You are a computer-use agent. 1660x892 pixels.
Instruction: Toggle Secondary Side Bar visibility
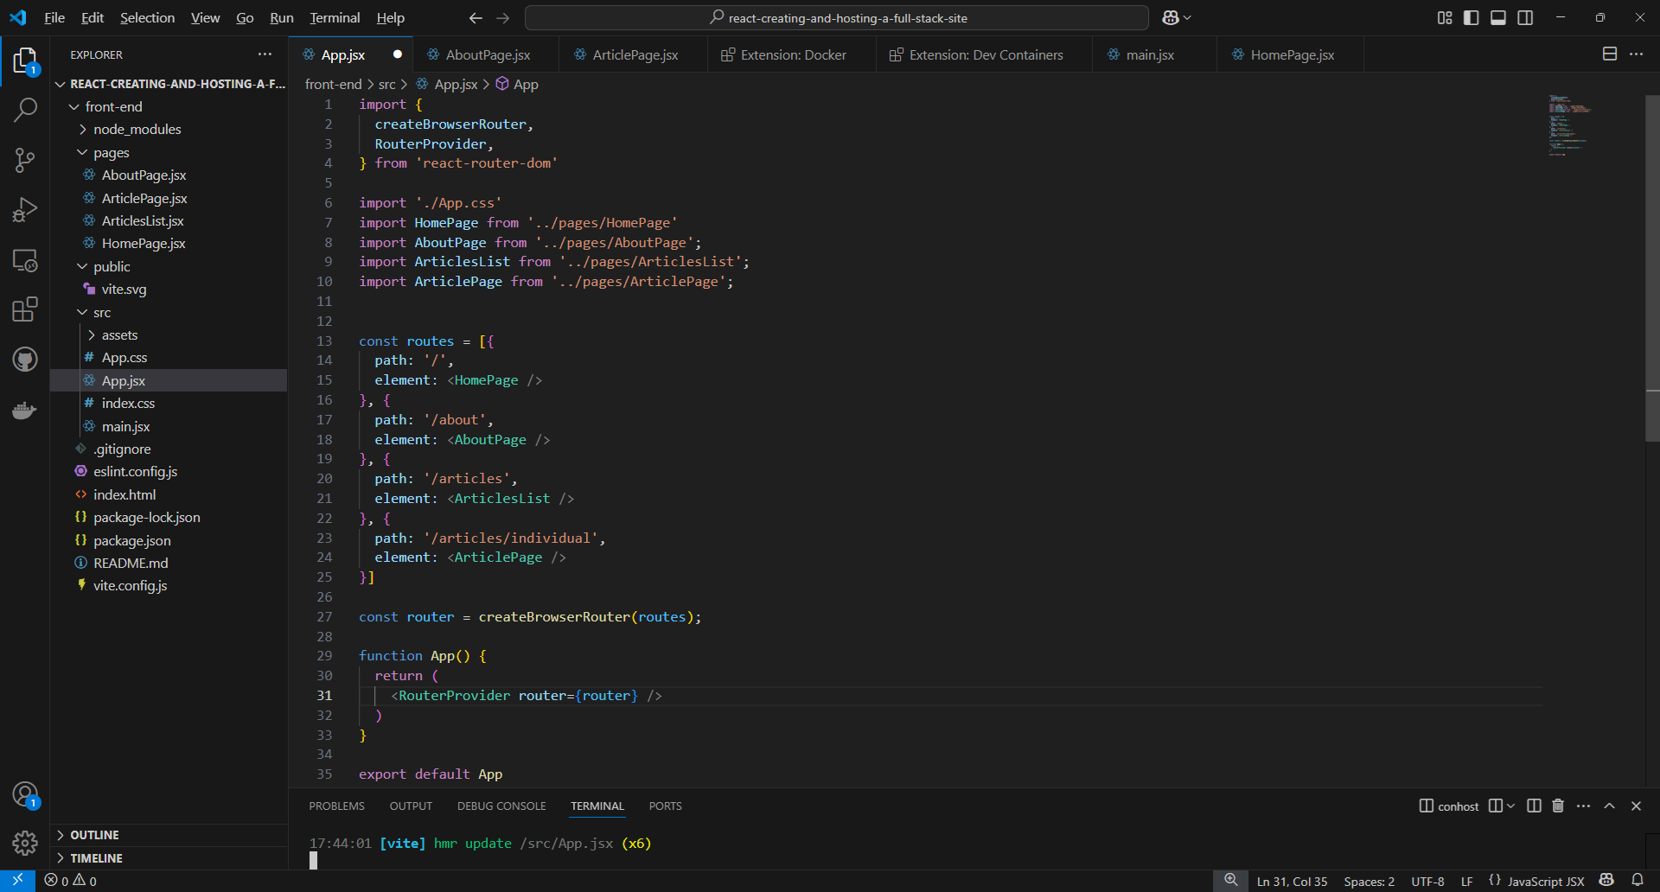click(1525, 17)
